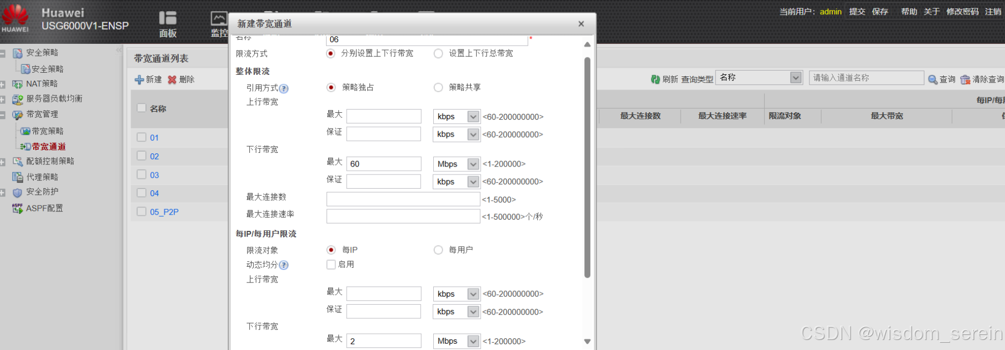Click dialog scrollbar down arrow
The height and width of the screenshot is (350, 1005).
587,342
